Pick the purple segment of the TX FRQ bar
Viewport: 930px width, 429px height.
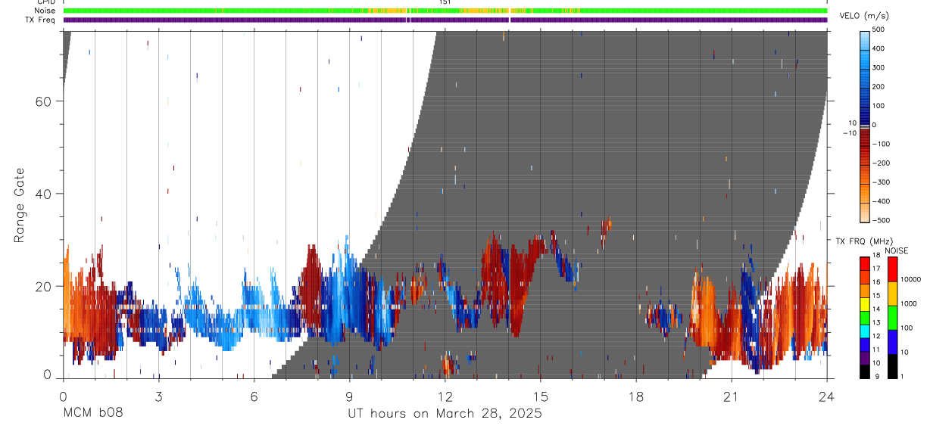pyautogui.click(x=864, y=359)
